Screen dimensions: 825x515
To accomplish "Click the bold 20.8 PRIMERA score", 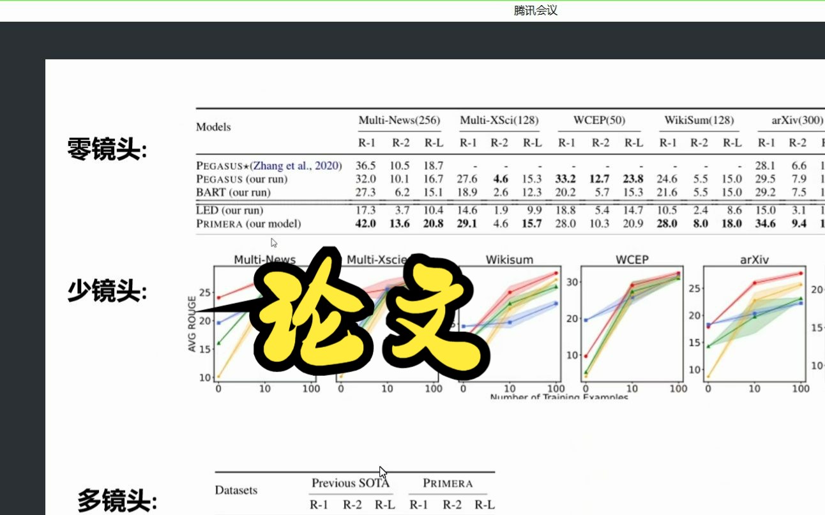I will pyautogui.click(x=432, y=223).
